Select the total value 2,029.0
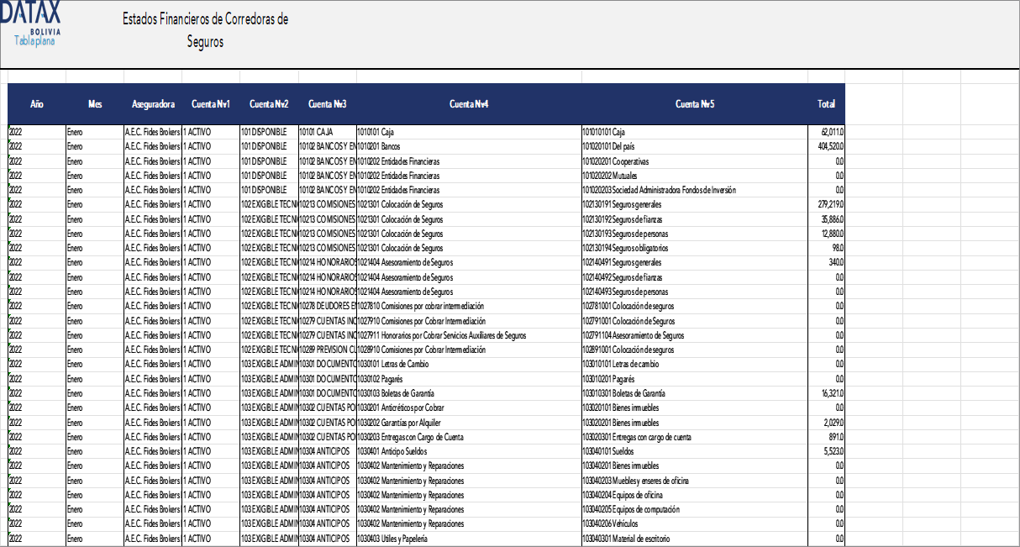Viewport: 1020px width, 547px height. [827, 423]
